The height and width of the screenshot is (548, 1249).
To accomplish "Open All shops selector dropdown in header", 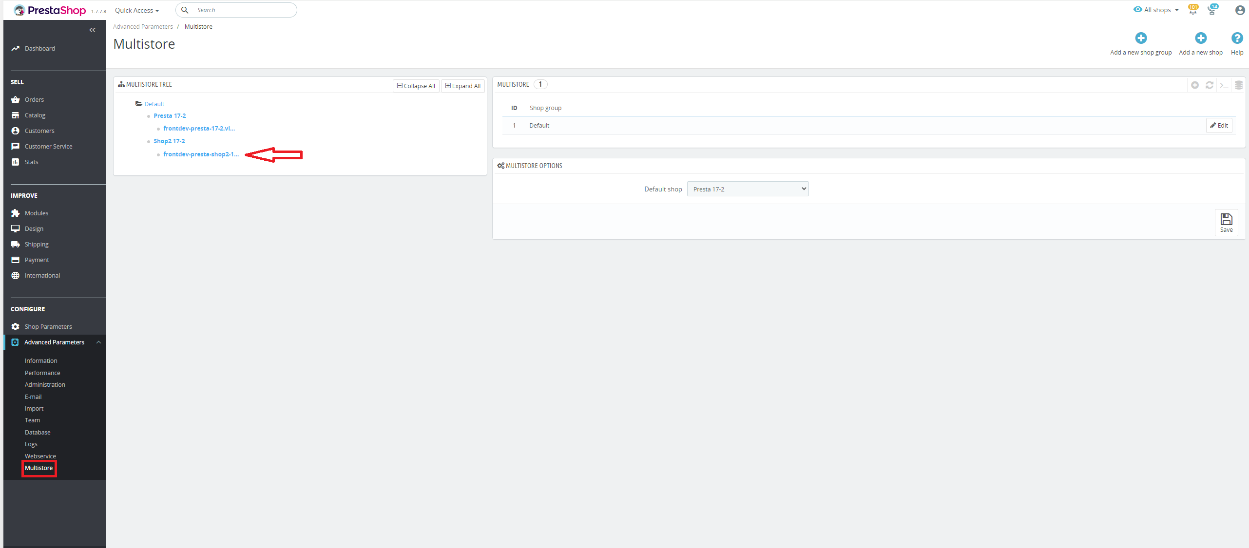I will 1156,10.
